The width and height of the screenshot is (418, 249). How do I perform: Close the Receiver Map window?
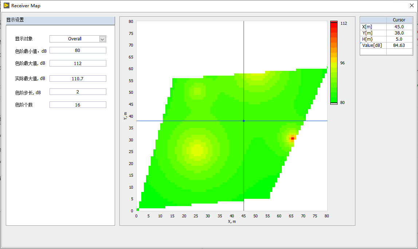point(411,5)
